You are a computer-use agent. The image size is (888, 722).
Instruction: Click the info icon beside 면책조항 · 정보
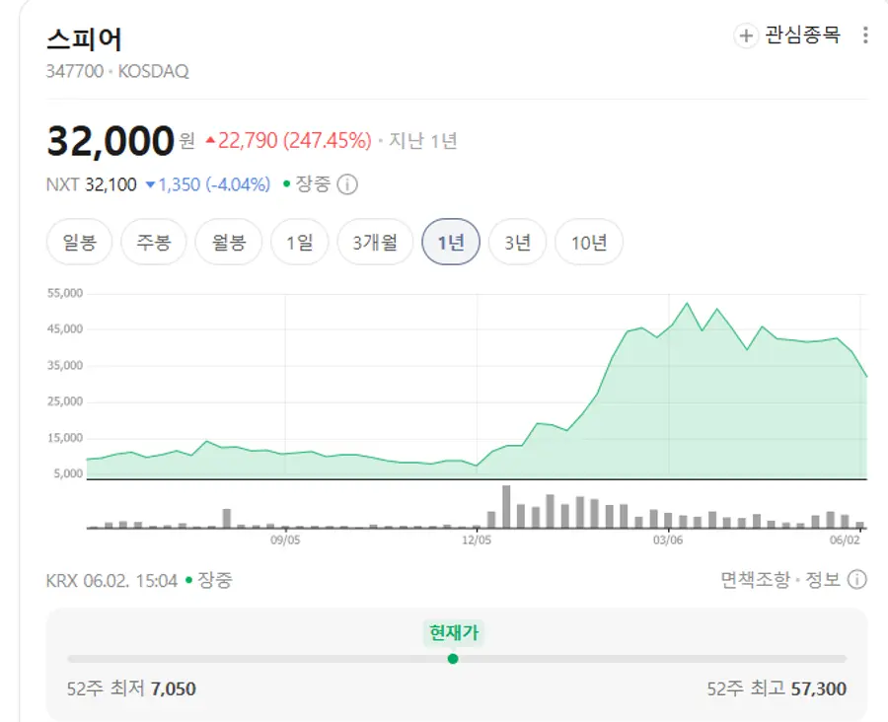tap(856, 579)
